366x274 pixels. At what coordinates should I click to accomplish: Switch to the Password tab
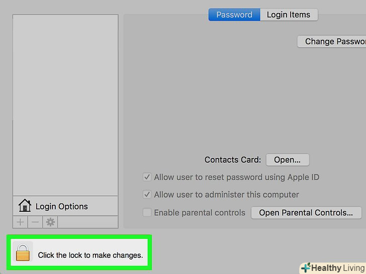(234, 15)
